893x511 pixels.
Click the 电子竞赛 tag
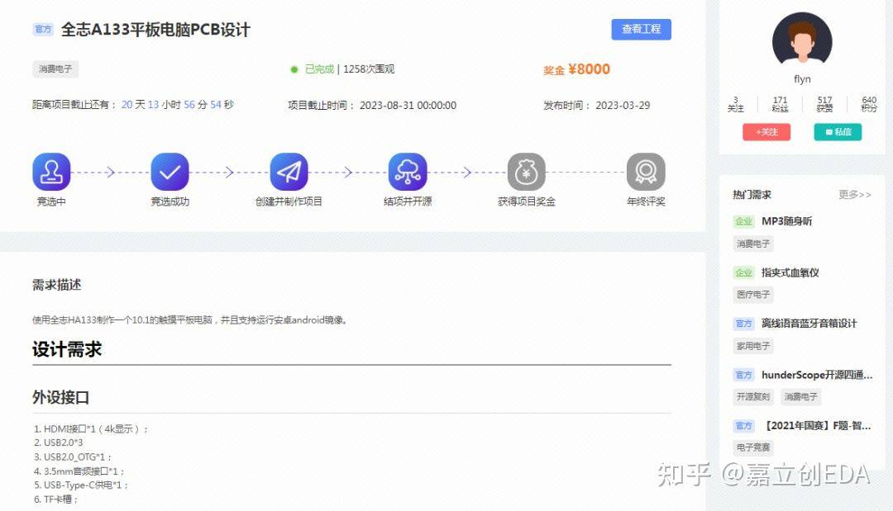(753, 447)
